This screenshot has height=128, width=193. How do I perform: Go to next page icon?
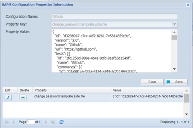(46, 122)
